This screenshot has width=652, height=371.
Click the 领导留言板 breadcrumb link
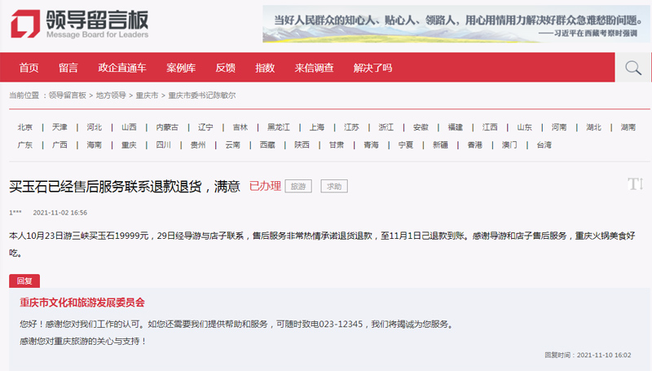pos(67,95)
